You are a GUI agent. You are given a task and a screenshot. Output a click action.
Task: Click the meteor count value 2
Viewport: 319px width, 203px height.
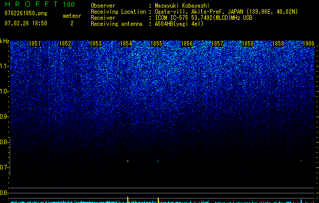point(72,23)
